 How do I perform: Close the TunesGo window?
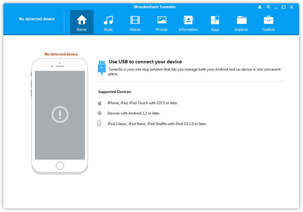point(292,7)
